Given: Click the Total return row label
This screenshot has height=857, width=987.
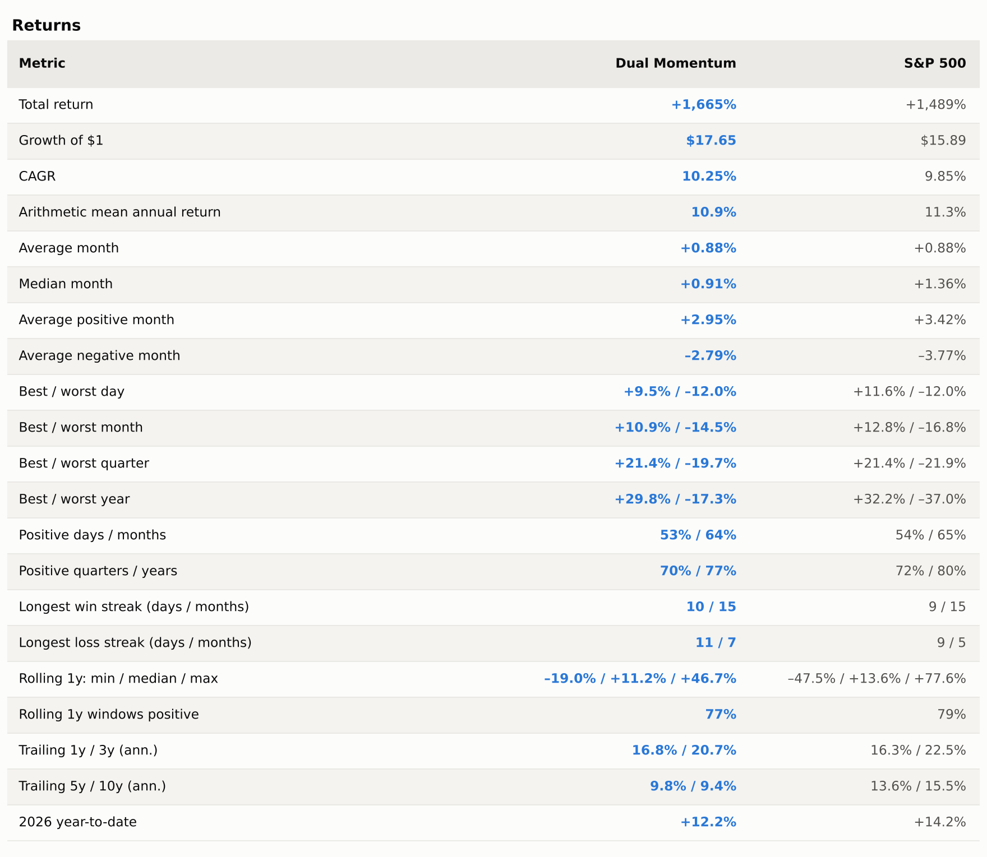Looking at the screenshot, I should pos(56,105).
